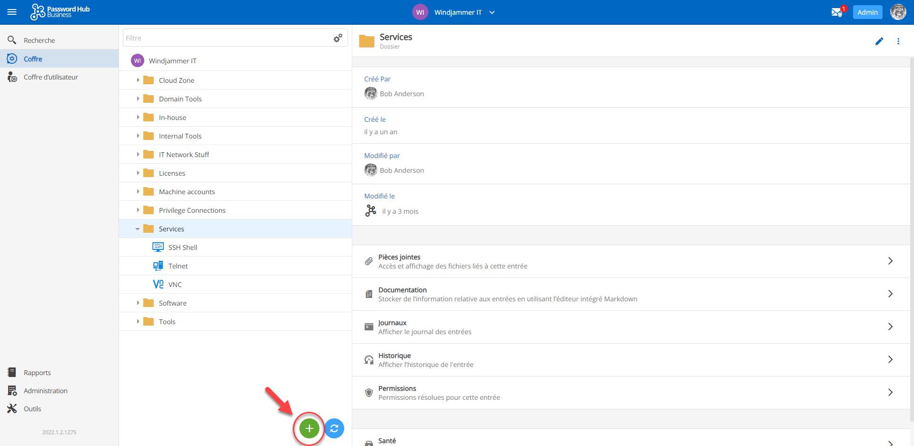Go to Coffre d'utilisateur

coord(50,77)
